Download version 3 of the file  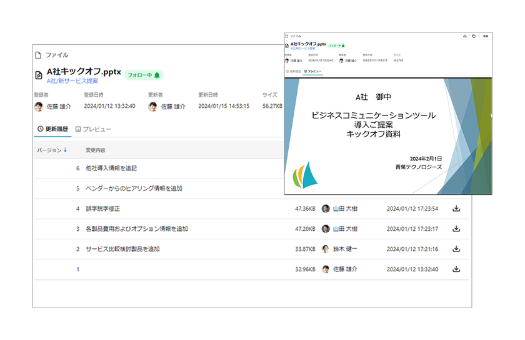coord(456,229)
